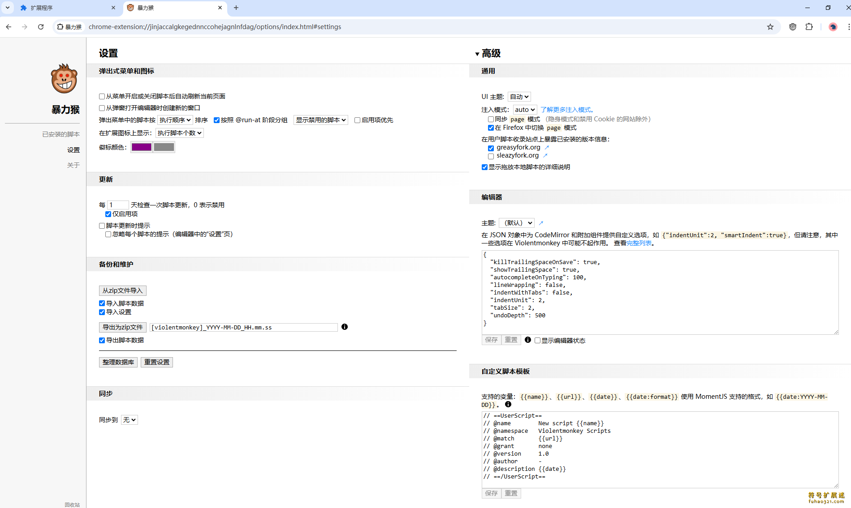Enable 同步 page 模式 checkbox
This screenshot has height=508, width=851.
pos(491,119)
